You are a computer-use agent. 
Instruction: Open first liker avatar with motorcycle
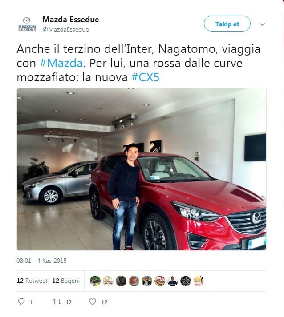point(95,281)
